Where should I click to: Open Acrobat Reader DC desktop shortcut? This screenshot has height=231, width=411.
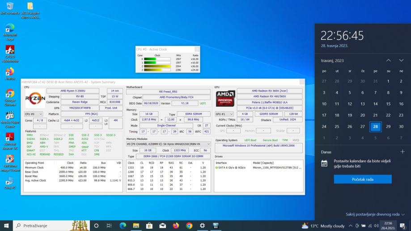pos(10,137)
